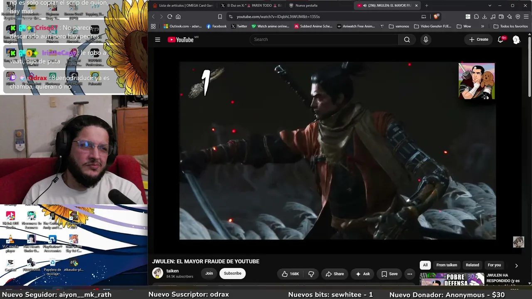Like the video showing 168K
Screen dimensions: 532x299
290,274
